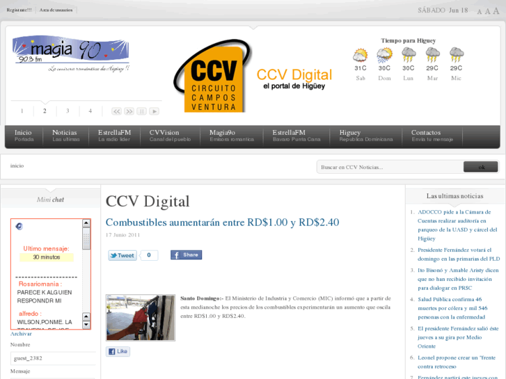The image size is (506, 379).
Task: Click the Tweet button
Action: click(122, 255)
